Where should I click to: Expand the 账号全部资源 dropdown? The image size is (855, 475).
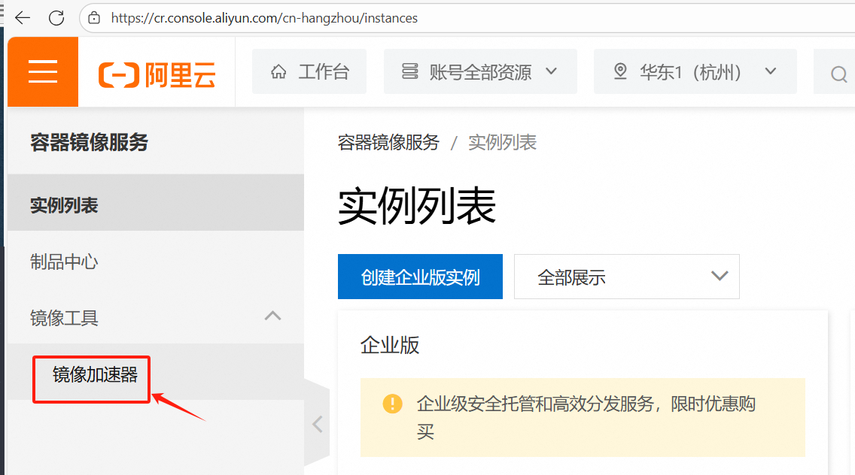[x=480, y=71]
